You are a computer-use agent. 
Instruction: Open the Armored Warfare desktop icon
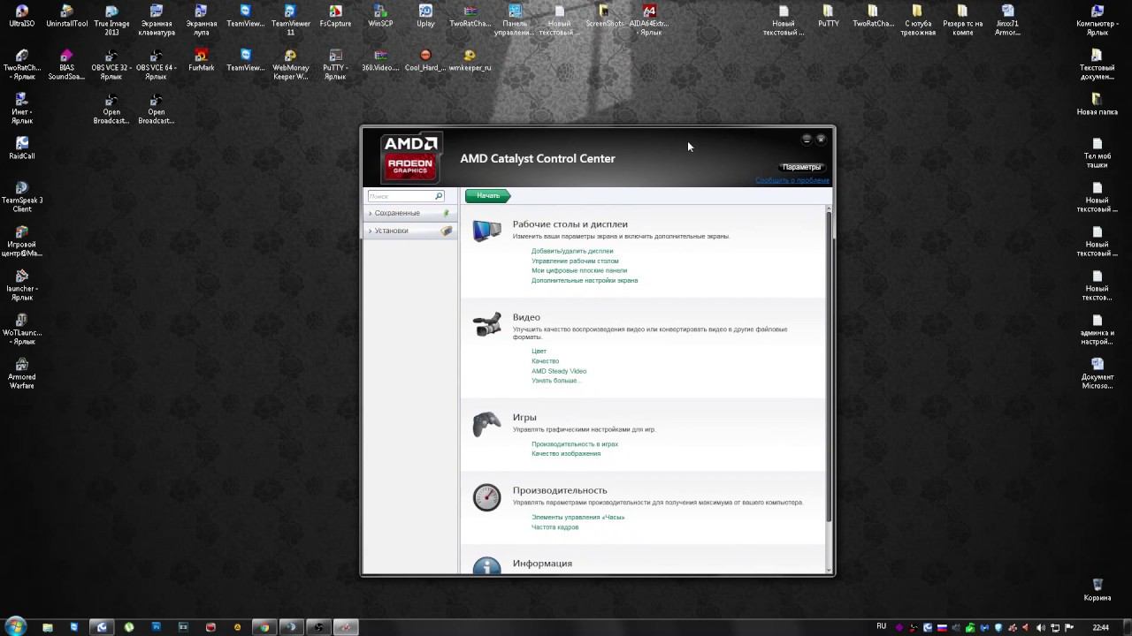pos(22,374)
